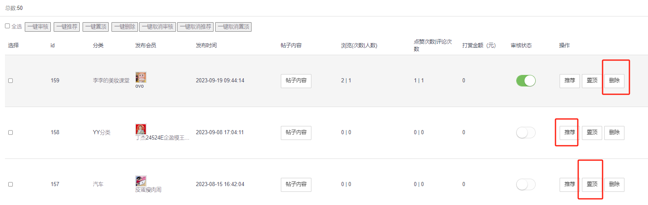
Task: Tick the checkbox for row 157
Action: point(11,184)
